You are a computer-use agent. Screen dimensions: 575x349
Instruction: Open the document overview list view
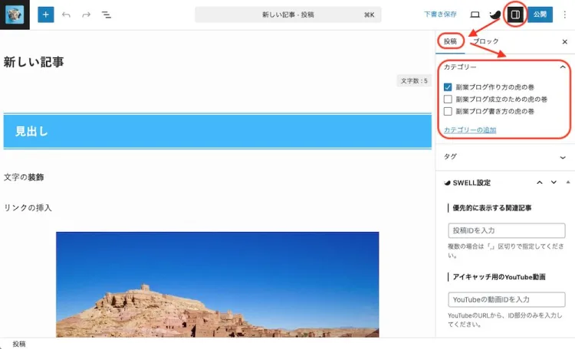[x=107, y=15]
